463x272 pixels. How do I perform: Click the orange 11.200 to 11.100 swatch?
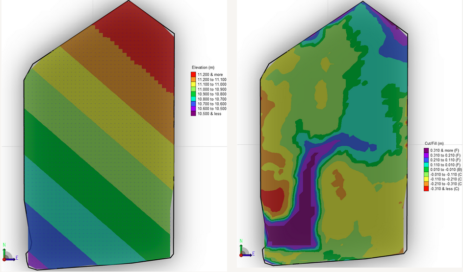[193, 79]
